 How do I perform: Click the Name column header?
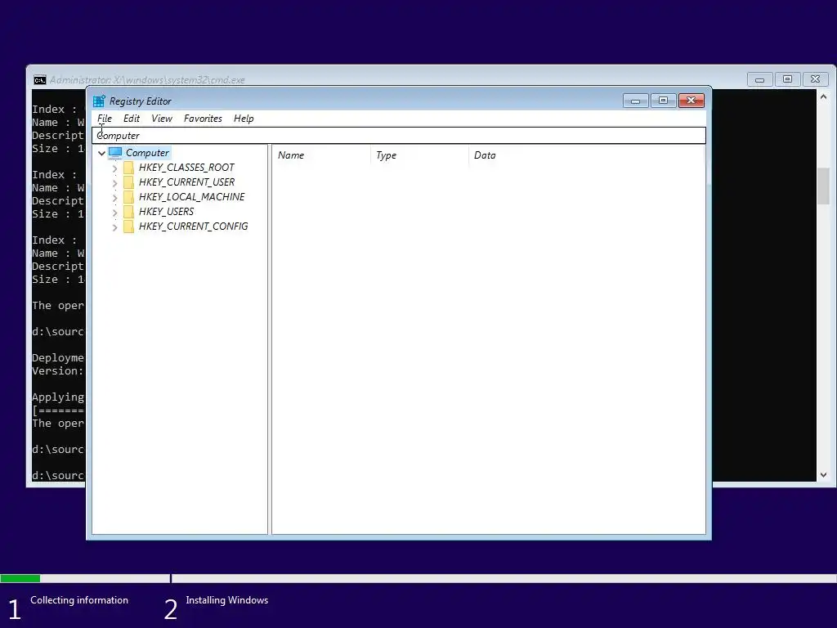coord(322,155)
